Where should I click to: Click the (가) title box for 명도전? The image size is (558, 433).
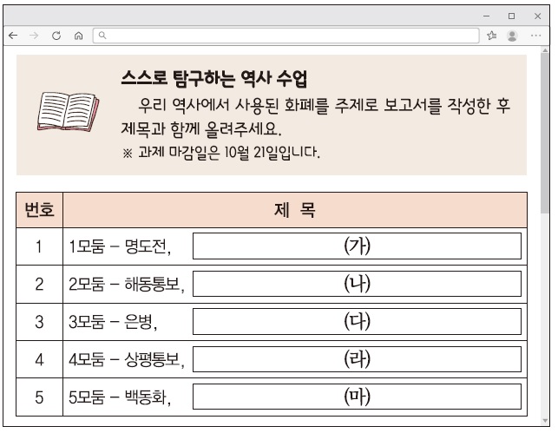tap(356, 246)
